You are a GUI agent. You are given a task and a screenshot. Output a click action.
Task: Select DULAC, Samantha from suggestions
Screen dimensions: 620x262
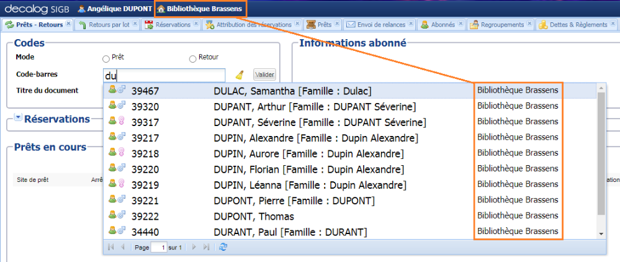[x=349, y=91]
